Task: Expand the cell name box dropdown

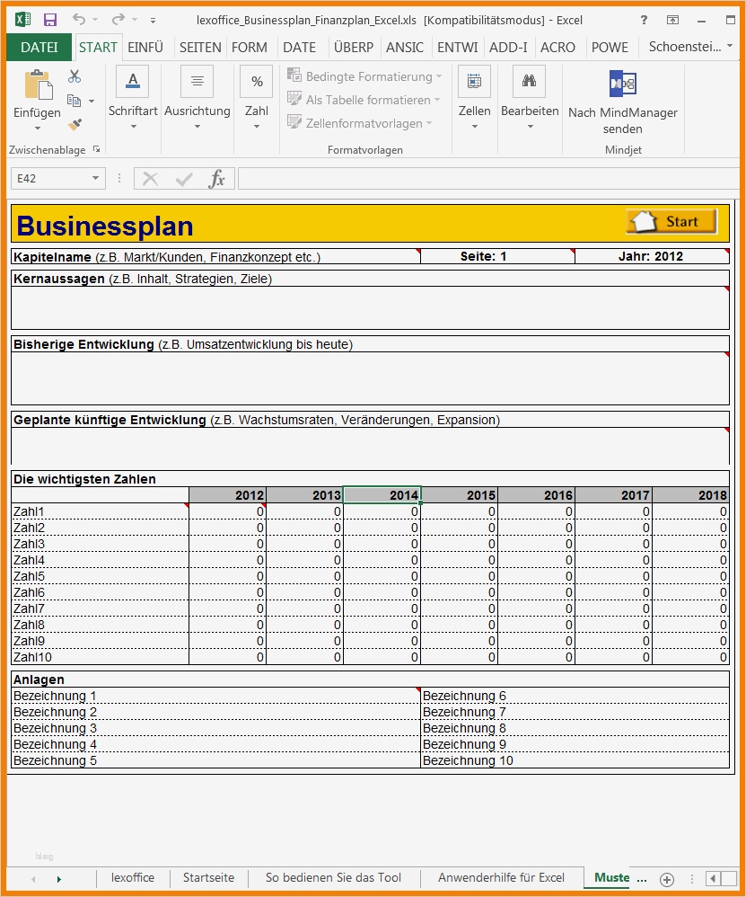Action: (x=95, y=178)
